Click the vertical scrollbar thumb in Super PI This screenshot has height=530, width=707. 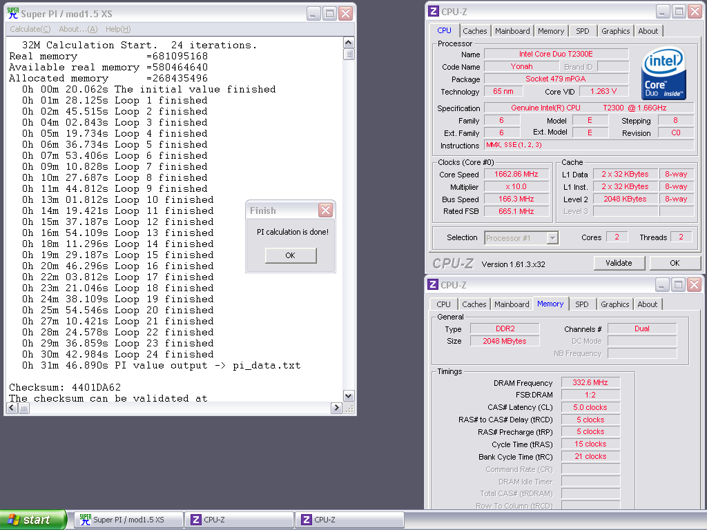(x=349, y=54)
